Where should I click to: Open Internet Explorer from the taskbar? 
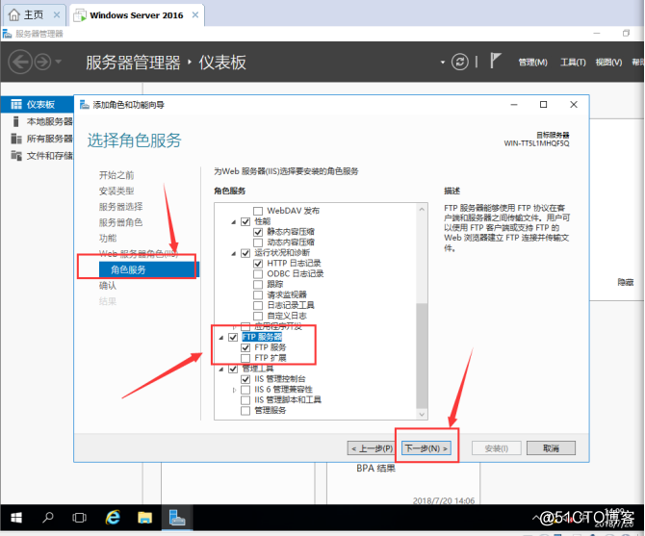point(113,518)
